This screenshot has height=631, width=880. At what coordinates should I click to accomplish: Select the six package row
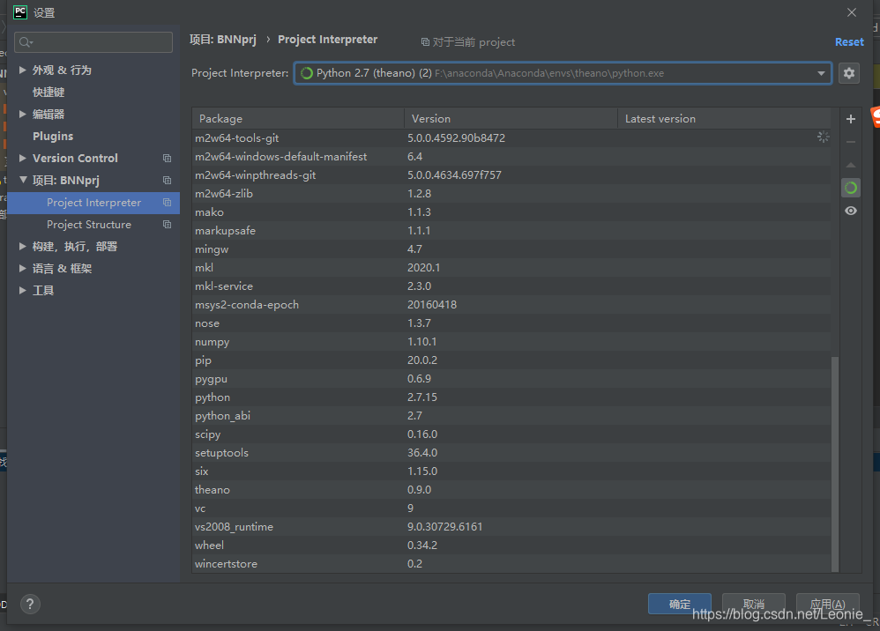click(511, 471)
